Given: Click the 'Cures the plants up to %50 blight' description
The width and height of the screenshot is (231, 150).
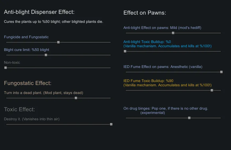Looking at the screenshot, I should (x=54, y=22).
